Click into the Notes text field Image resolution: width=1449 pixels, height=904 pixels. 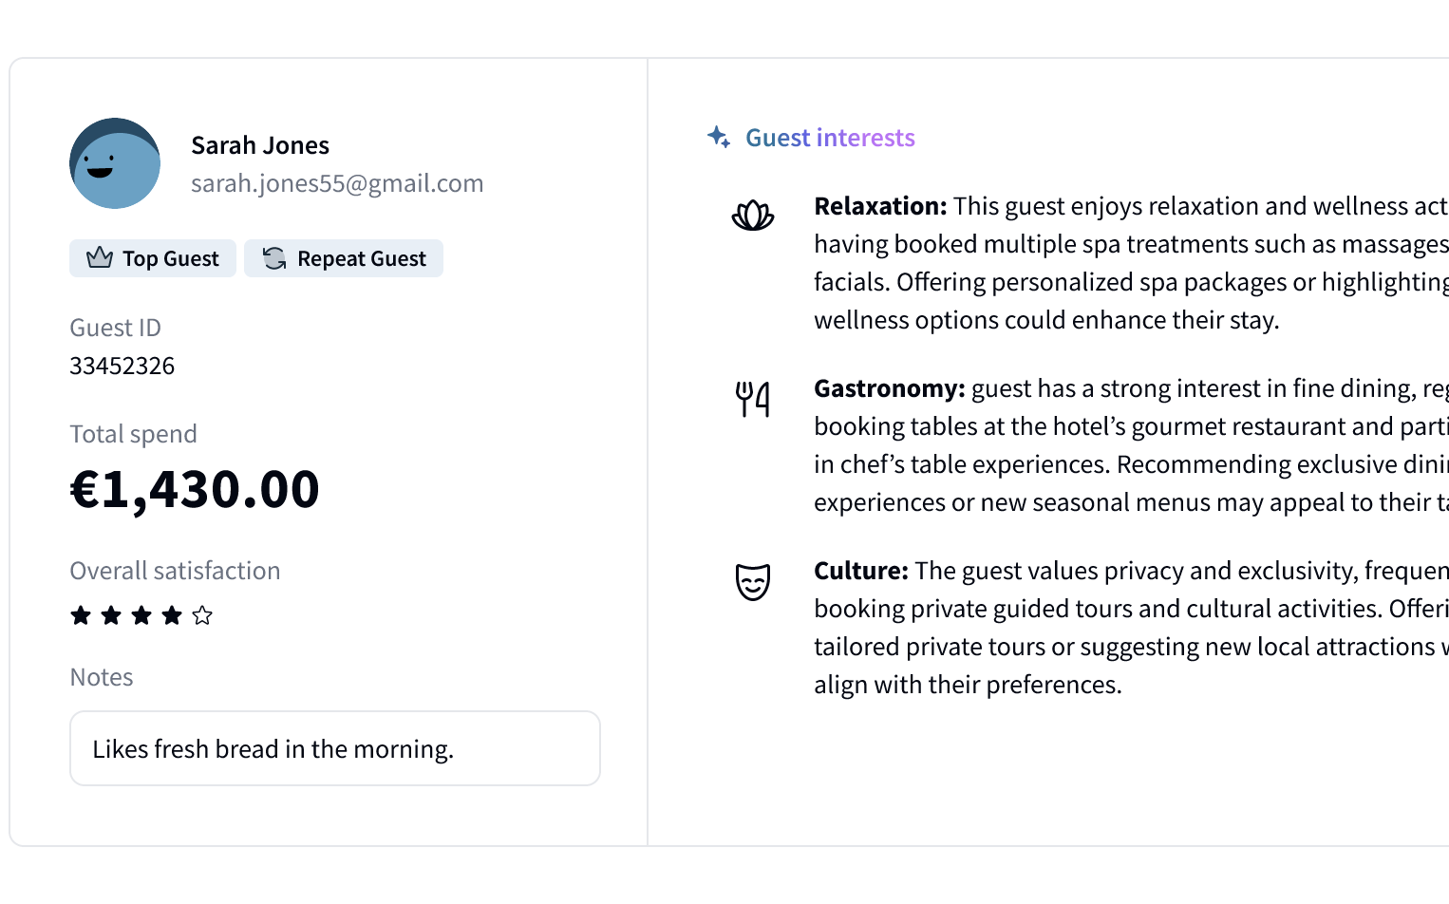pyautogui.click(x=335, y=748)
